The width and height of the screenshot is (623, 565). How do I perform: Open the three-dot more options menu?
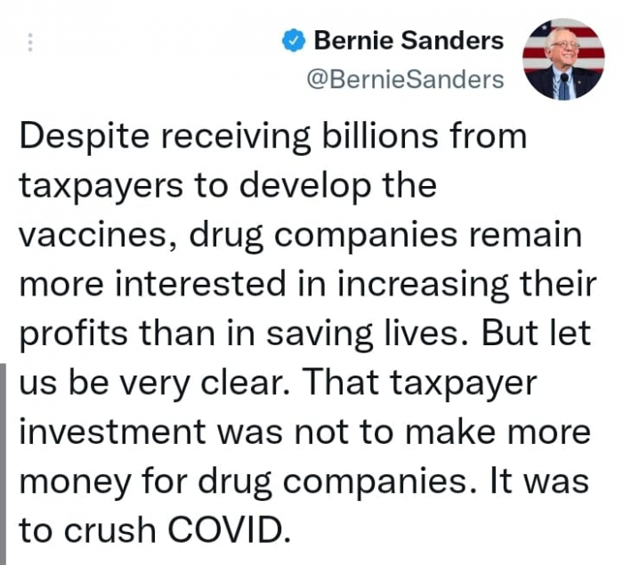coord(29,42)
